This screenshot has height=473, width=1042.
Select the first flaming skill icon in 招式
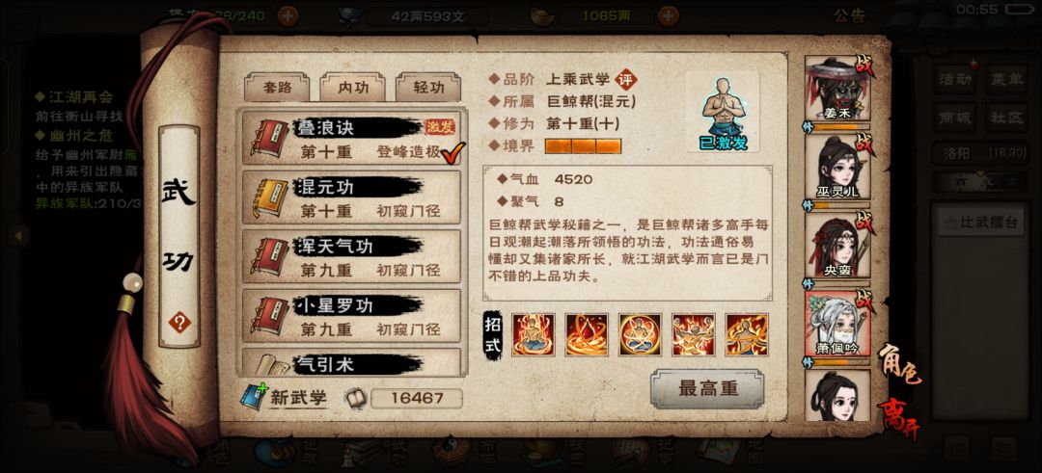click(533, 335)
